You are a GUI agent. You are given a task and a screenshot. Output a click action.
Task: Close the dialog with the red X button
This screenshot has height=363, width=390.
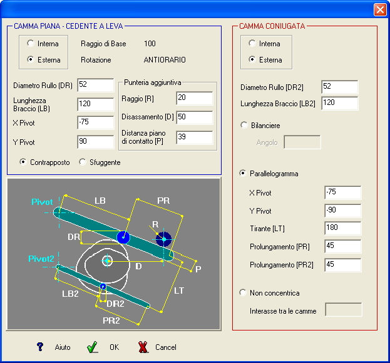(380, 10)
